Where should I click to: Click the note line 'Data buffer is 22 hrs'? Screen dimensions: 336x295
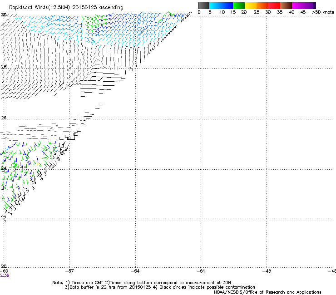[x=160, y=287]
